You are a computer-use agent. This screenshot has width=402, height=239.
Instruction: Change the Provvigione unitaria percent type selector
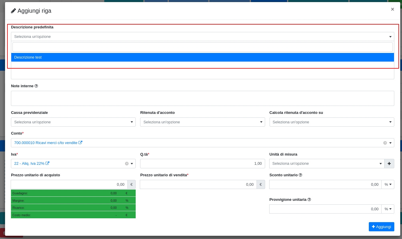(x=387, y=209)
